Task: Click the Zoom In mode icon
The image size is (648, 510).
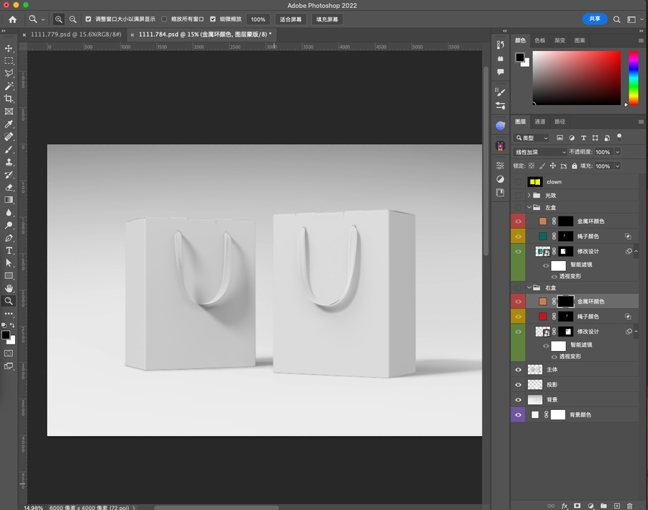Action: tap(59, 19)
